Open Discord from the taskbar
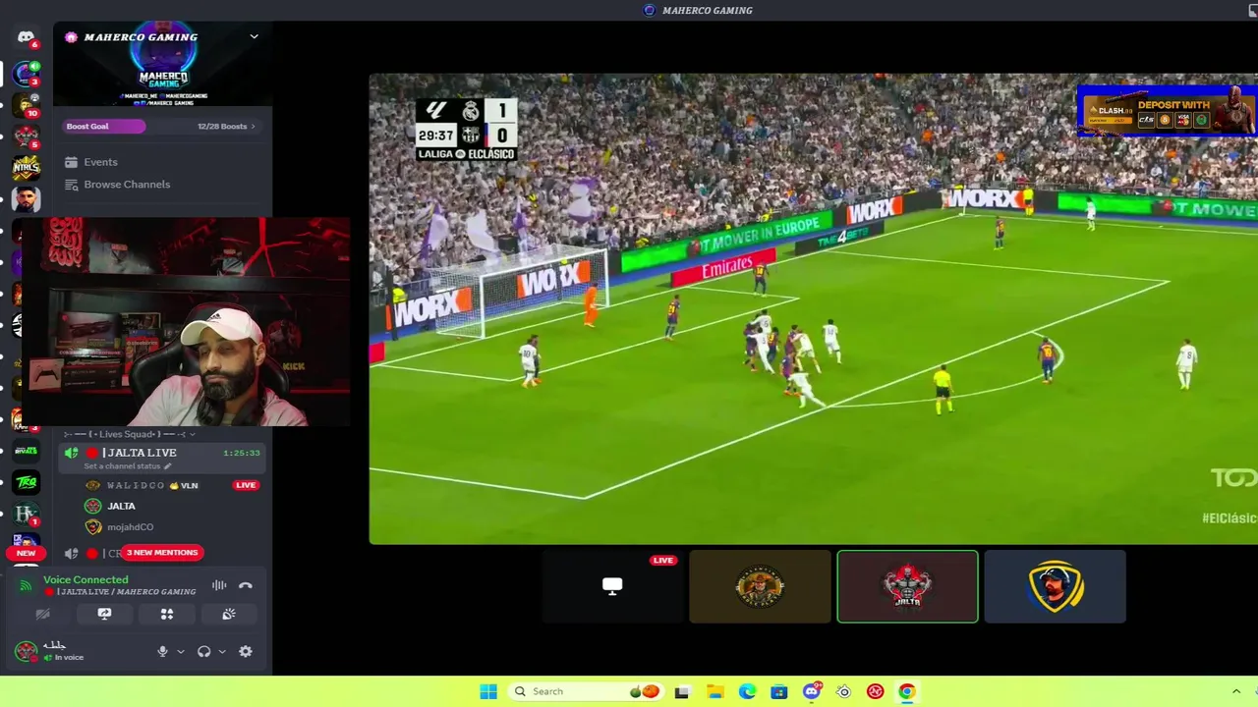This screenshot has width=1258, height=707. [x=812, y=691]
